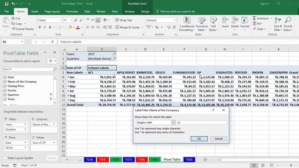Confirm label filter with OK
The image size is (299, 168).
pos(199,139)
